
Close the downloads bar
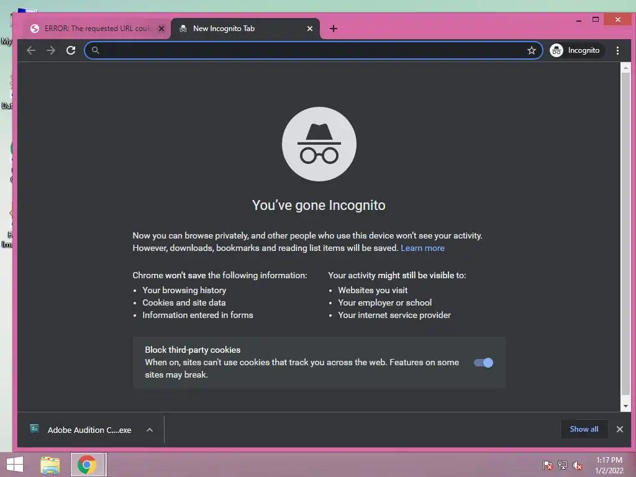coord(619,429)
